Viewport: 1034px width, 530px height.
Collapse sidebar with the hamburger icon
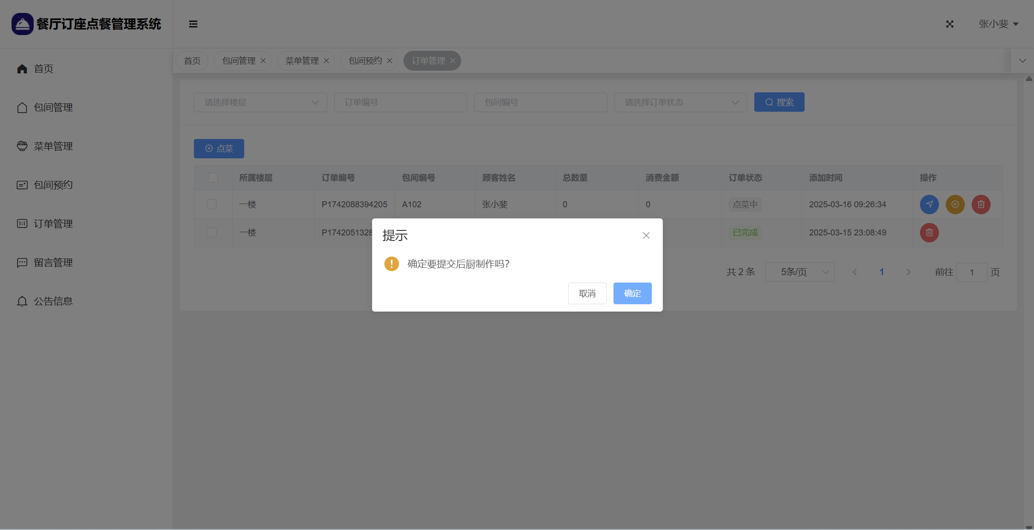193,24
